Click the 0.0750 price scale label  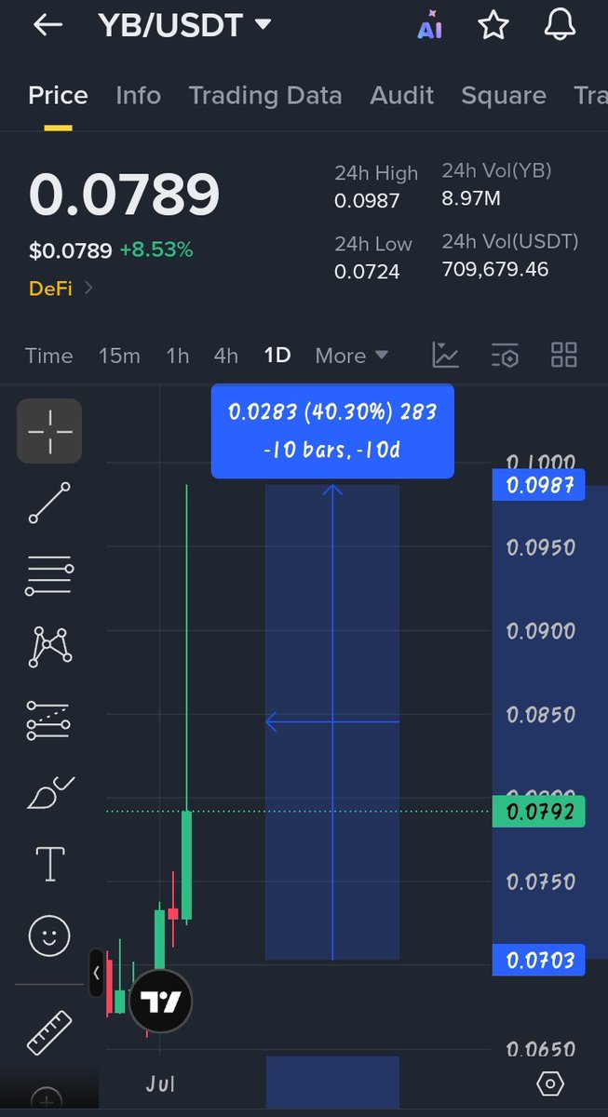tap(541, 881)
